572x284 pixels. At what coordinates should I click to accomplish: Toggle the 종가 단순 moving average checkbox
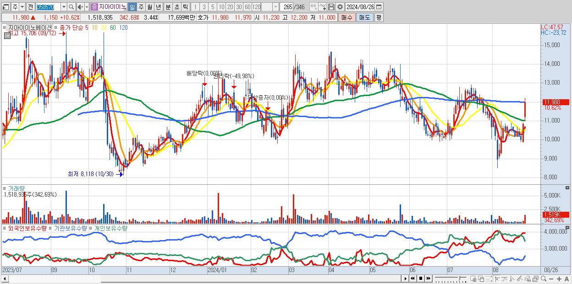[55, 27]
